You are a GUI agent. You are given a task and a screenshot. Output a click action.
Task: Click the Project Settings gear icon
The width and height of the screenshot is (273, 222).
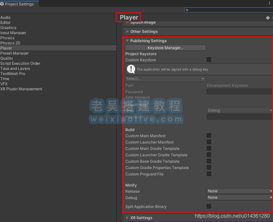tap(3, 4)
